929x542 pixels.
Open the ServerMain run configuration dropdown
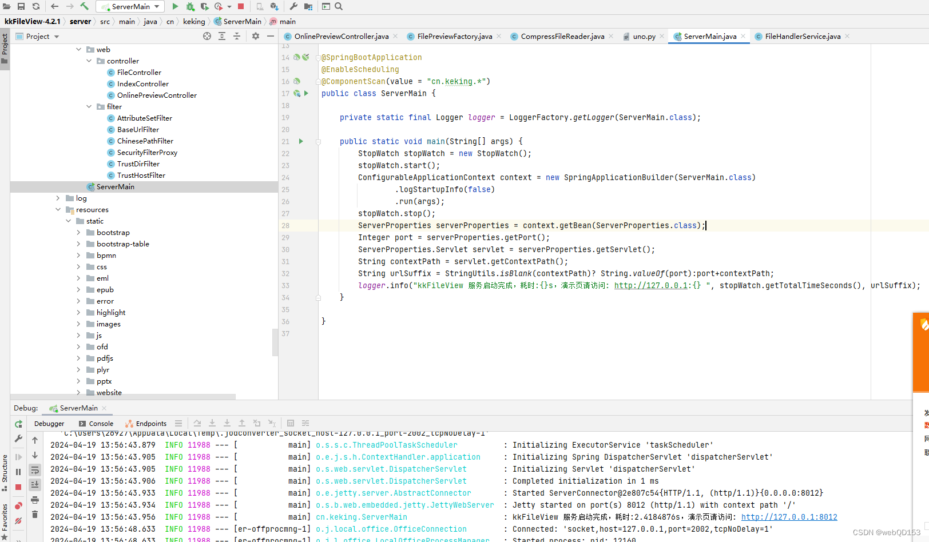[x=130, y=6]
